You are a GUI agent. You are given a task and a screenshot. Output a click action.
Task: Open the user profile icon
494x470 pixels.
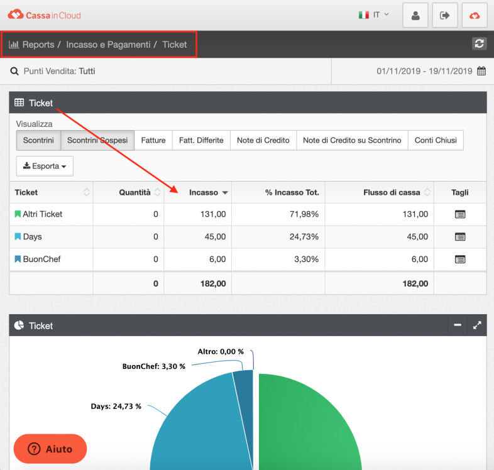click(x=415, y=15)
